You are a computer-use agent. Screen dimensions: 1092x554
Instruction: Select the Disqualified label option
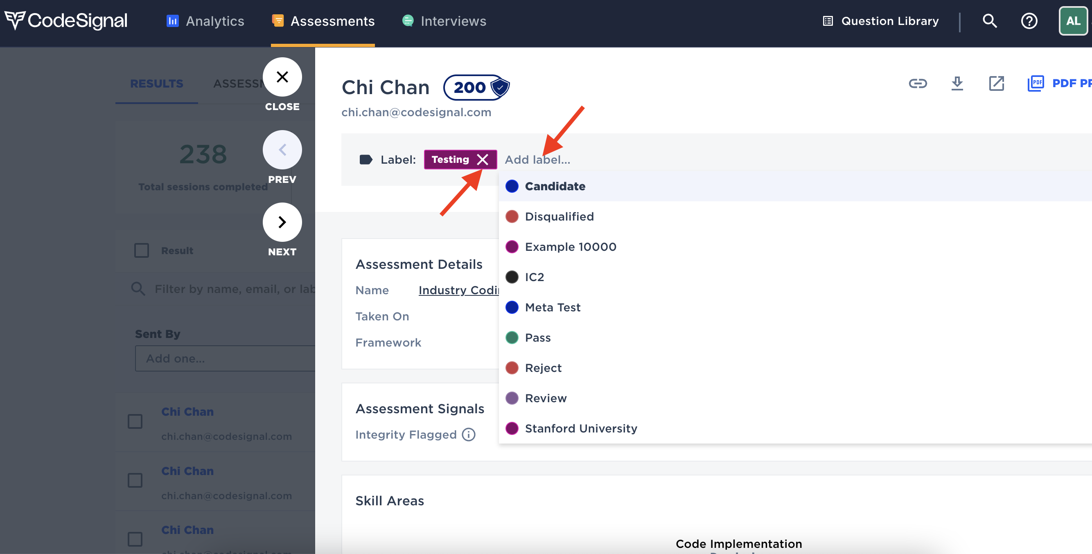(795, 216)
